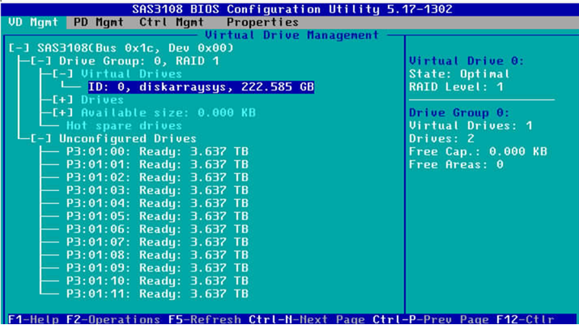This screenshot has height=325, width=579.
Task: Click Ctrl-P-Prev Page shortcut label
Action: [x=431, y=319]
